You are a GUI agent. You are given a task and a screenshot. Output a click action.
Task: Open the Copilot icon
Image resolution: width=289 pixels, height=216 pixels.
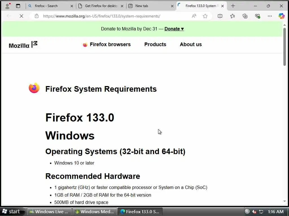pyautogui.click(x=282, y=16)
